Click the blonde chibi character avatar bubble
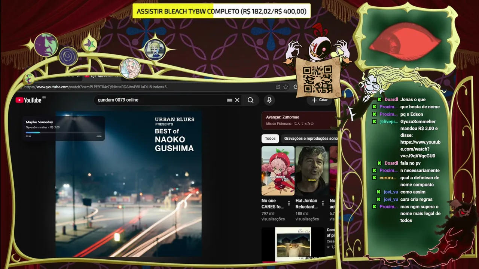479x269 pixels. 155,49
